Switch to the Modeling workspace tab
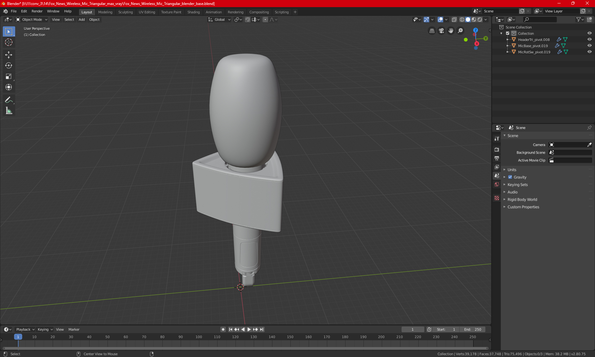 coord(105,12)
